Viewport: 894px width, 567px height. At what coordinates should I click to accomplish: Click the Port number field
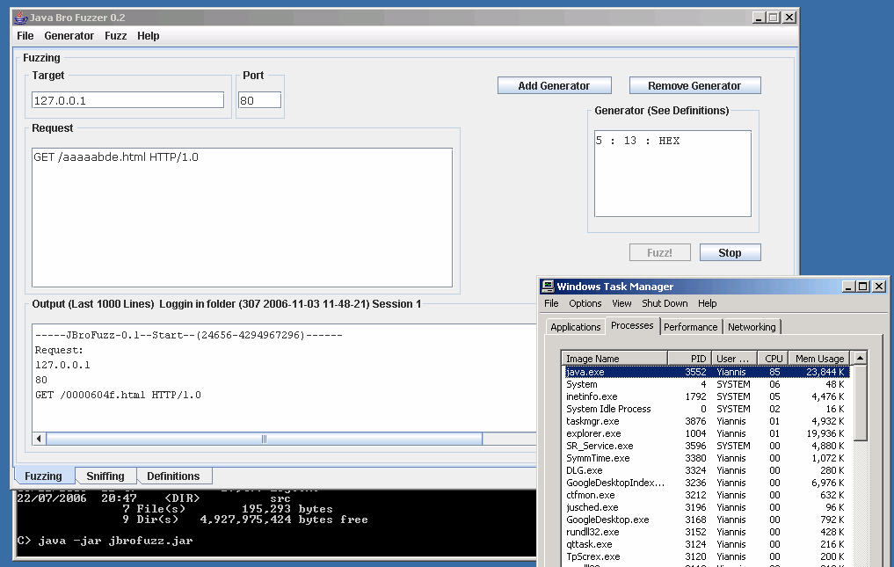(x=259, y=100)
